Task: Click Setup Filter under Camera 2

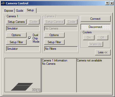Action: coord(54,42)
